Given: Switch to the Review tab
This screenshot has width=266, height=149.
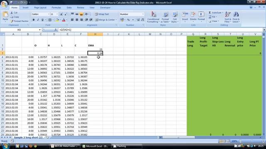Looking at the screenshot, I should click(81, 7).
